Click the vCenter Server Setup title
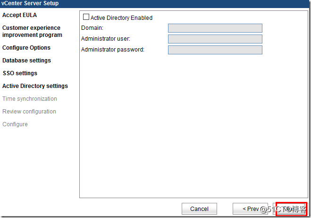 pos(30,3)
